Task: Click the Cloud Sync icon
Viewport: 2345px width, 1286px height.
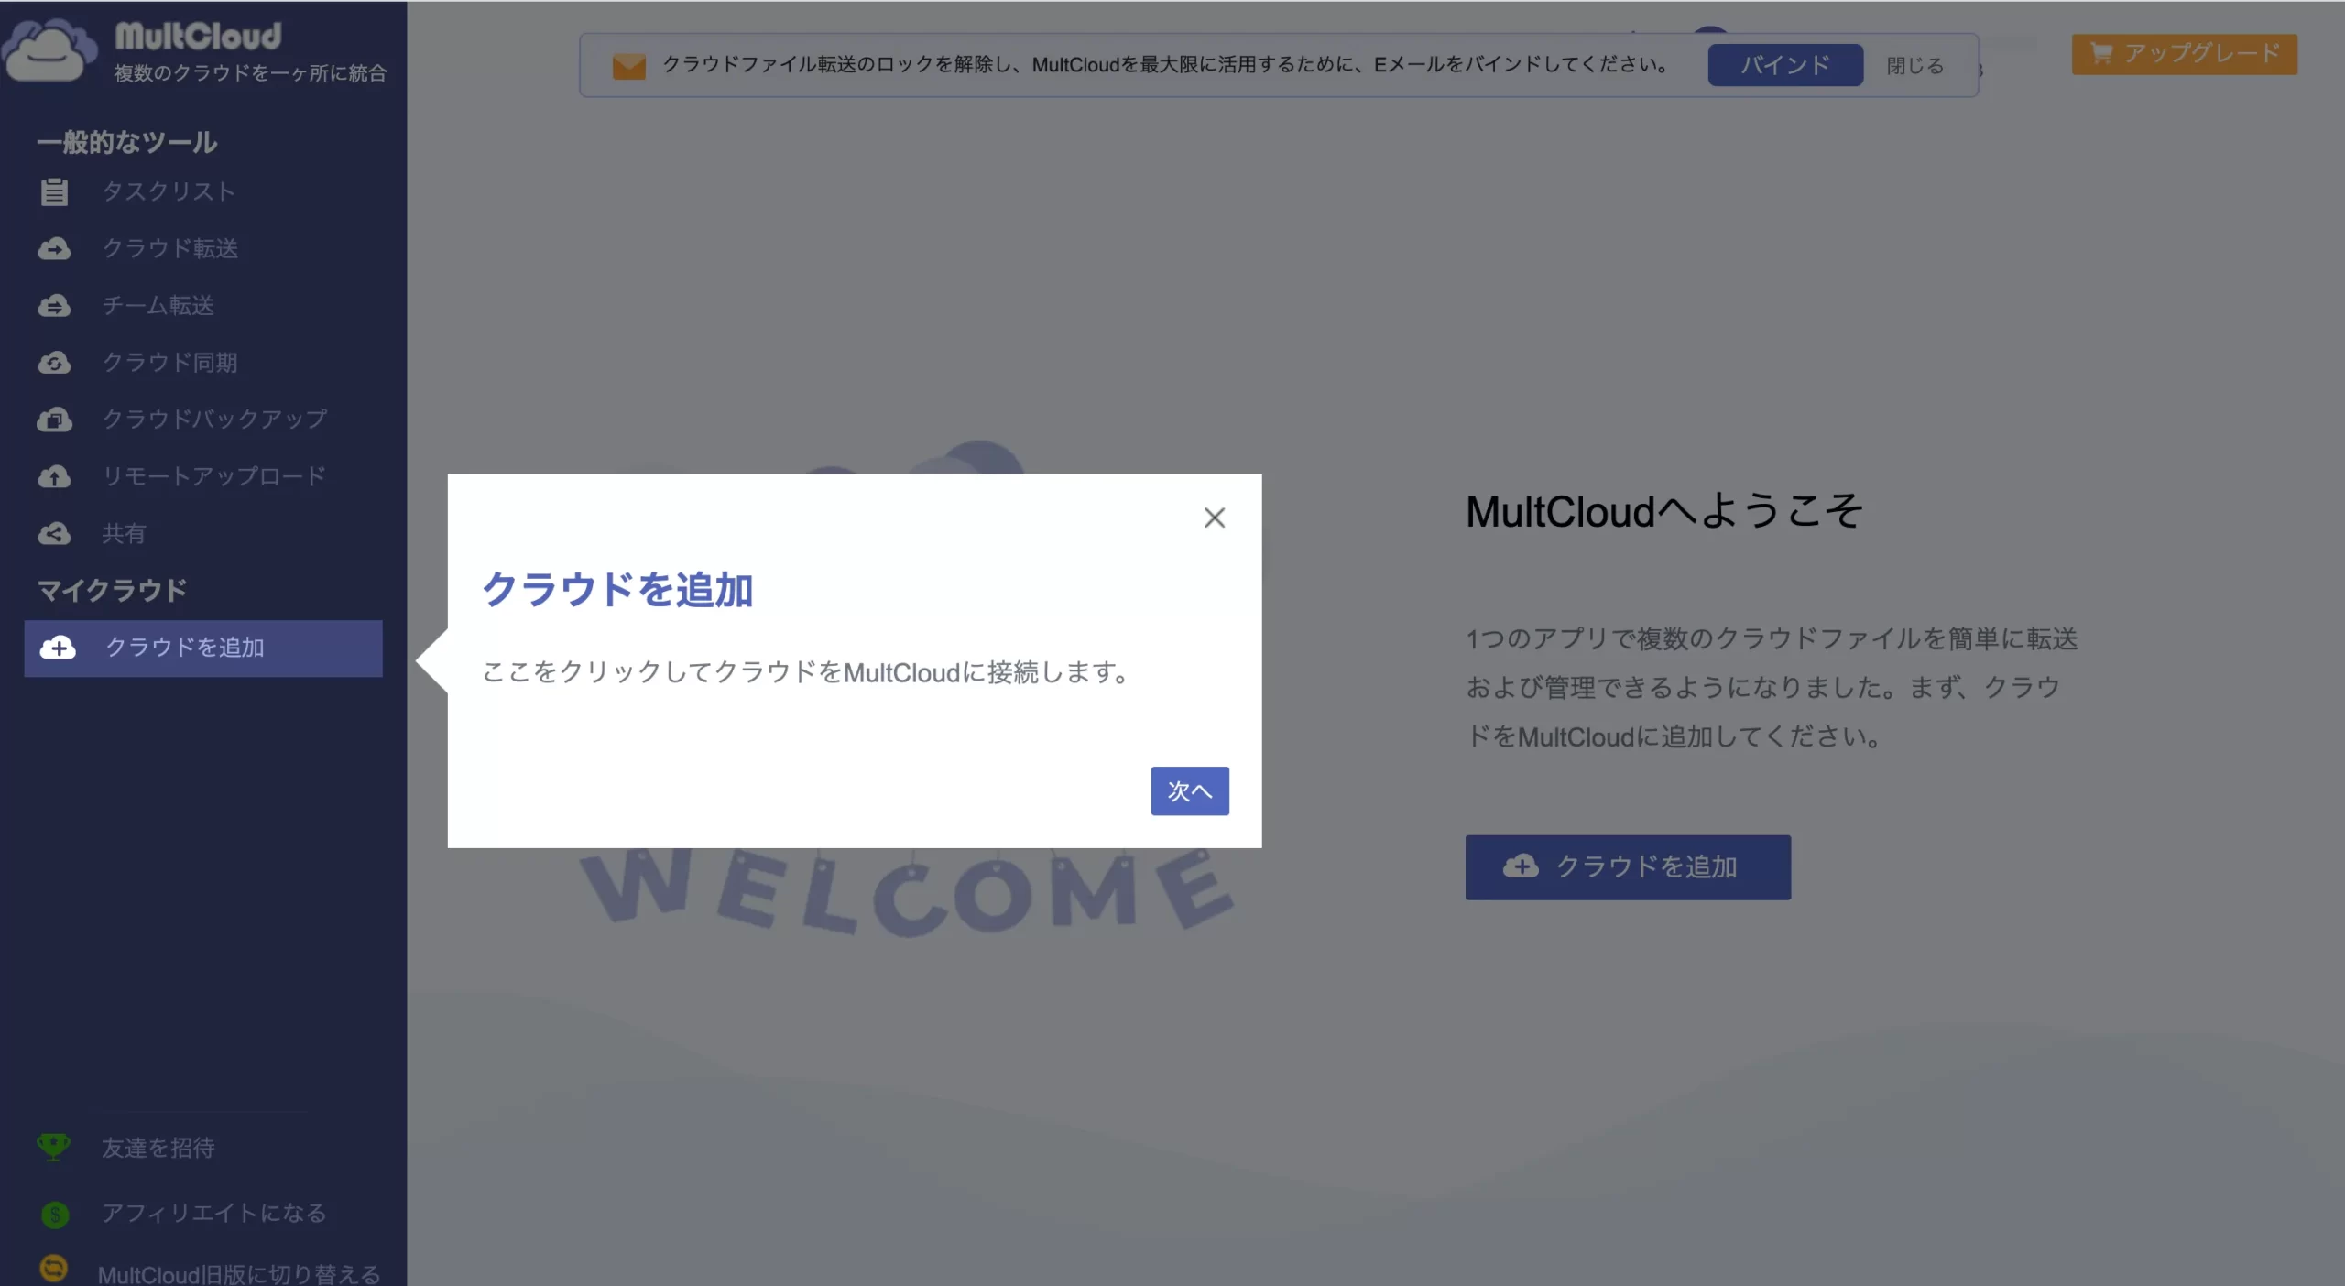Action: coord(54,364)
